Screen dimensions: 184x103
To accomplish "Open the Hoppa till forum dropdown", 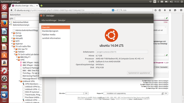I will point(133,93).
